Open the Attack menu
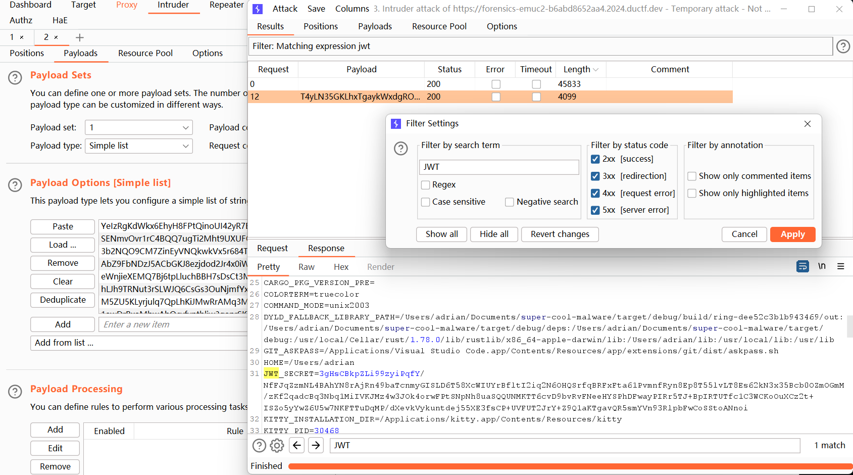 (285, 9)
